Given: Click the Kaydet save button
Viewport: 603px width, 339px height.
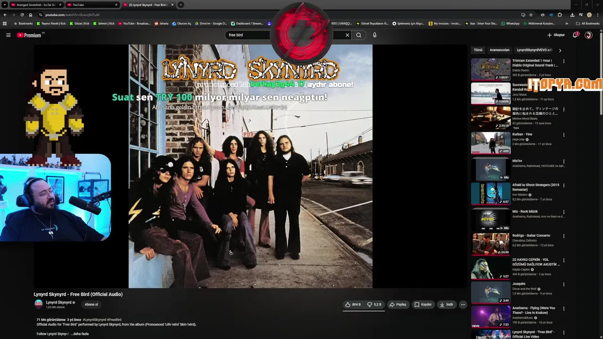Looking at the screenshot, I should 423,305.
